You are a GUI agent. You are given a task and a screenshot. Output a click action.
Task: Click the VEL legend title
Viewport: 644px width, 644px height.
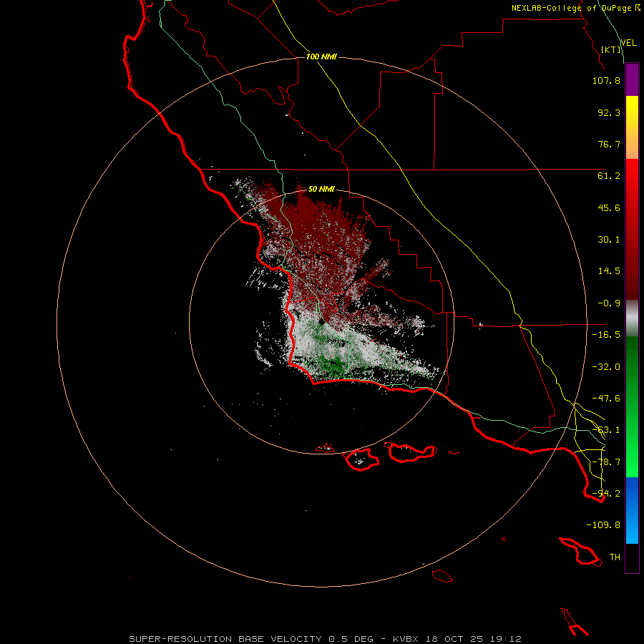[x=629, y=43]
